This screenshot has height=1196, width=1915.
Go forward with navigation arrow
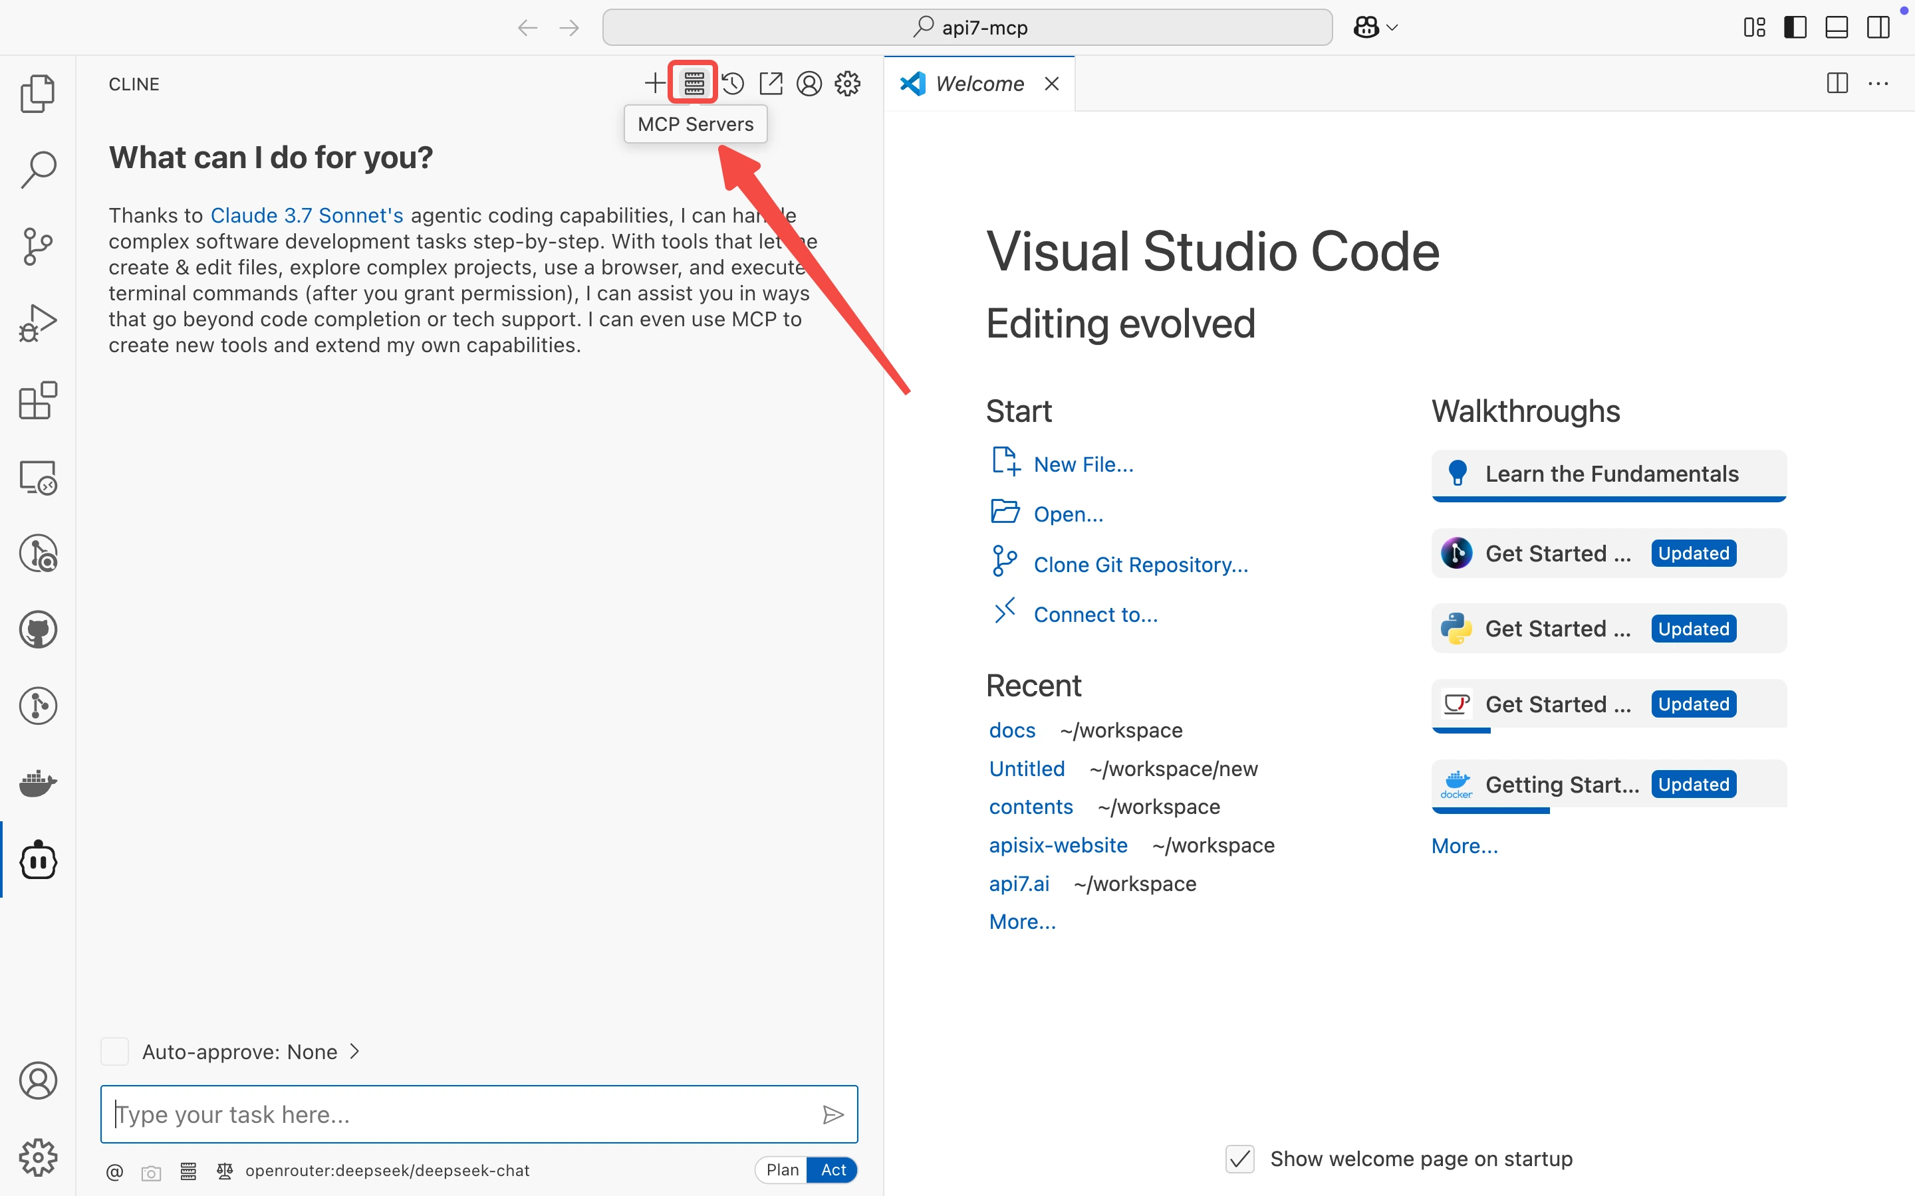tap(569, 28)
